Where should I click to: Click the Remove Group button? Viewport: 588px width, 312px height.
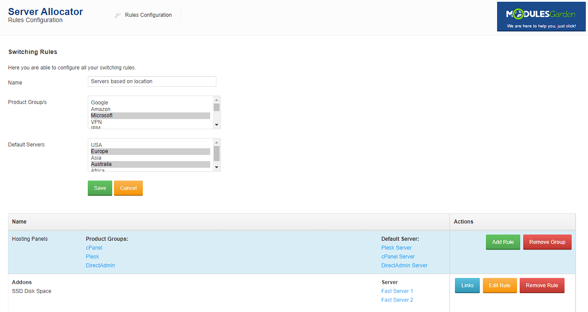547,242
